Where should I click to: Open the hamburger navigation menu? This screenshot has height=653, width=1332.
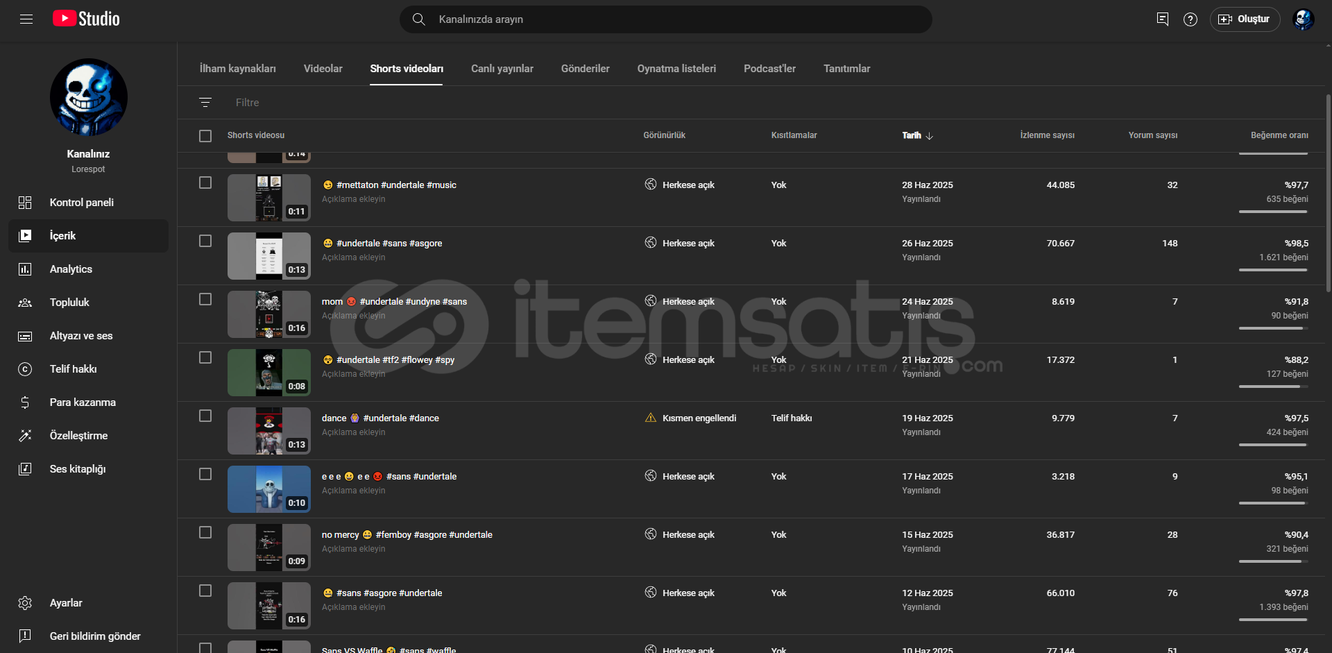click(26, 19)
